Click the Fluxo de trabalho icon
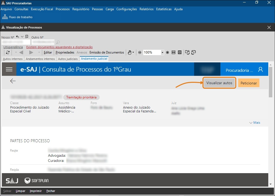The image size is (275, 196). [x=5, y=17]
